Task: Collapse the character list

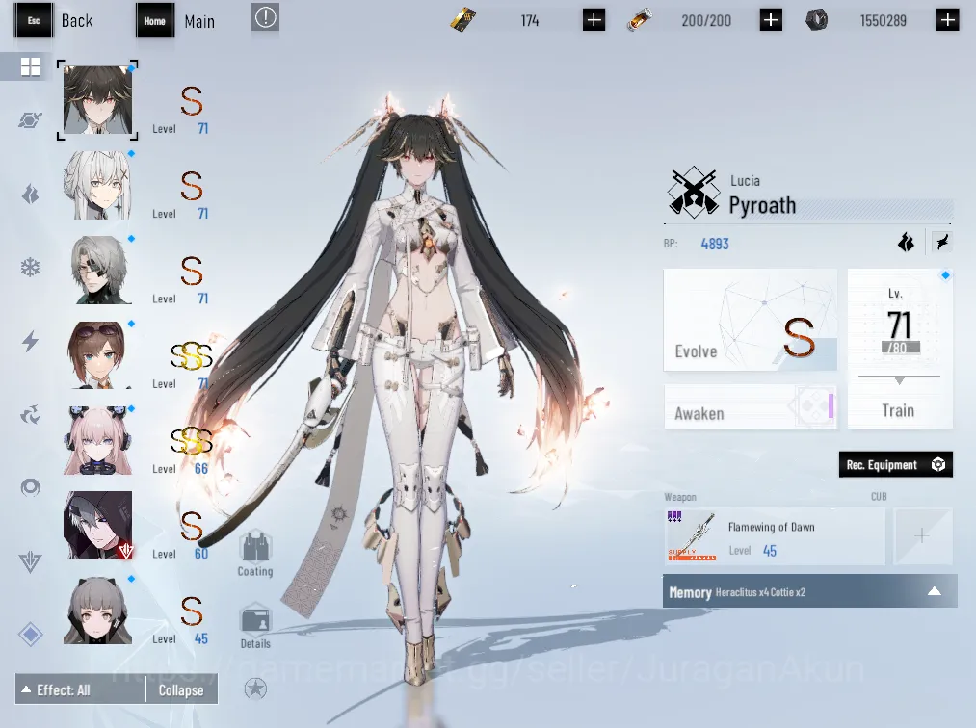Action: tap(181, 689)
